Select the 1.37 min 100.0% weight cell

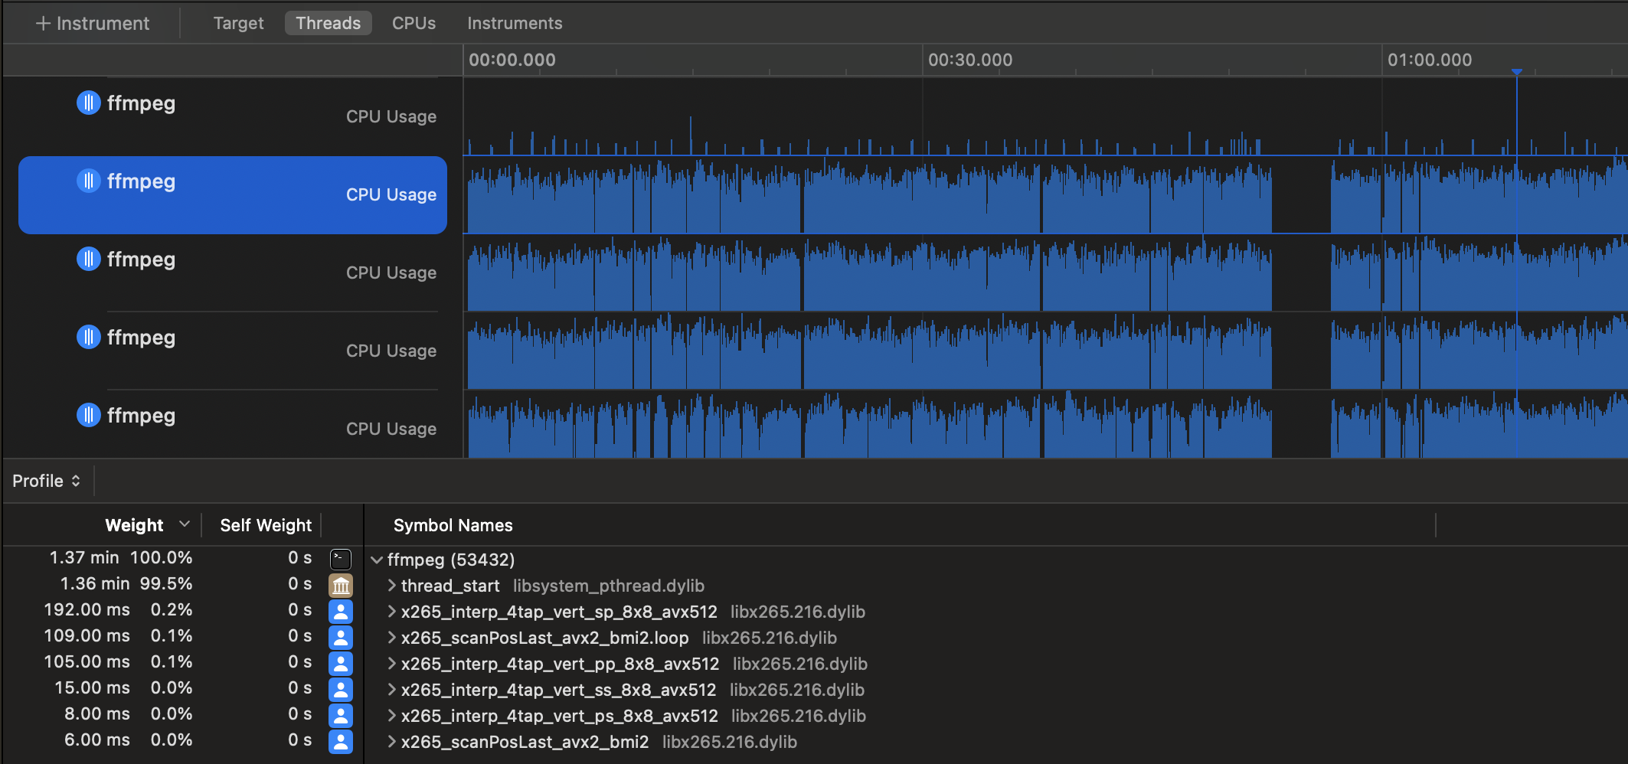(x=121, y=557)
